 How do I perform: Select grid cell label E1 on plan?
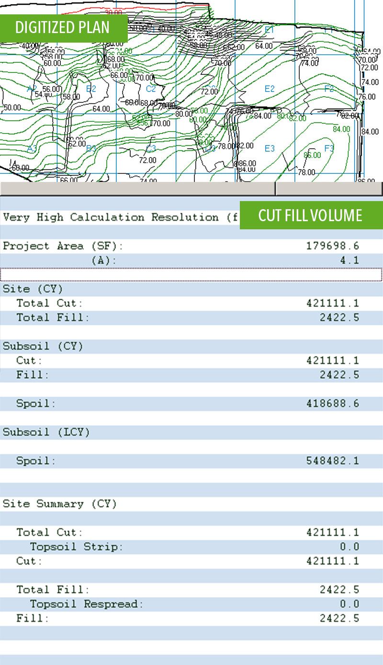click(270, 30)
